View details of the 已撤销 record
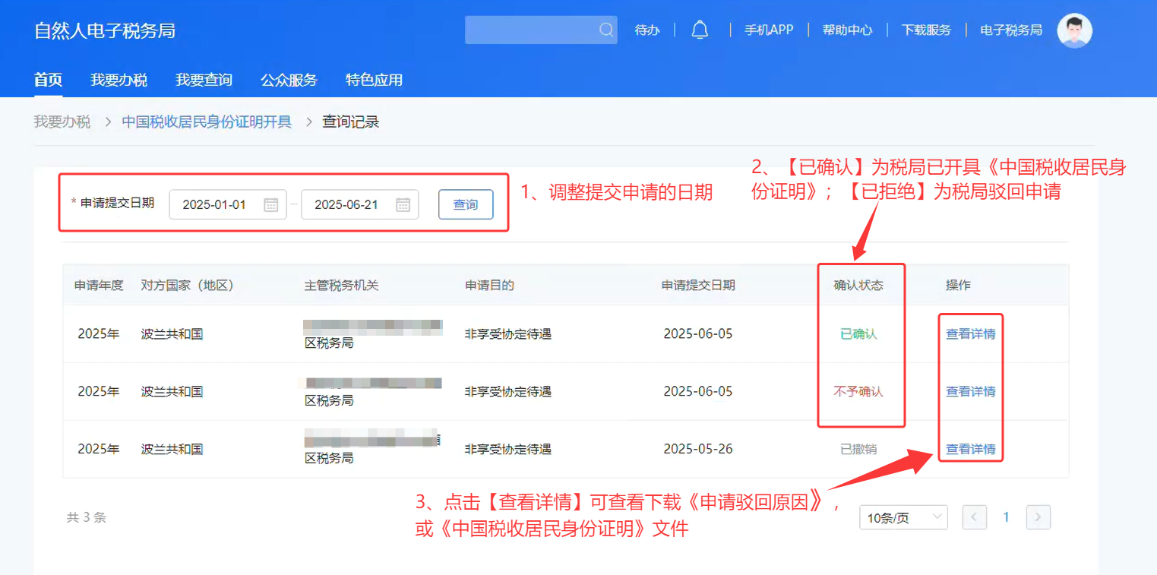 click(970, 449)
